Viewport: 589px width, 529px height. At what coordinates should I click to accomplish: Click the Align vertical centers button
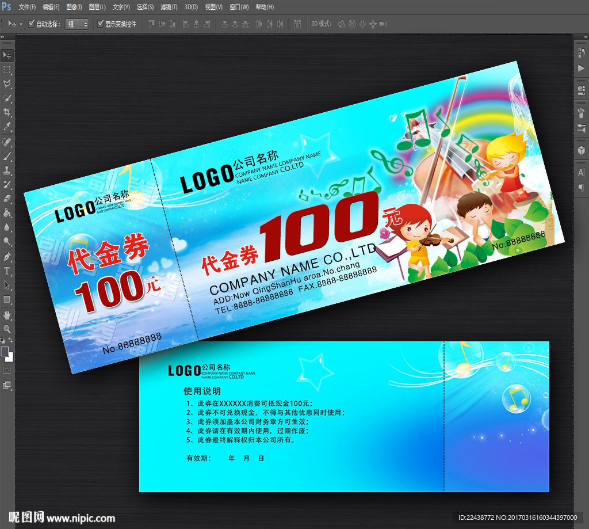[x=162, y=24]
